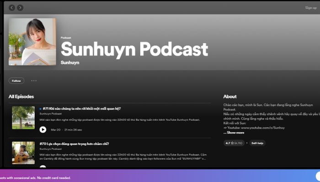
Task: Select the Self-help category tag
Action: click(x=257, y=143)
